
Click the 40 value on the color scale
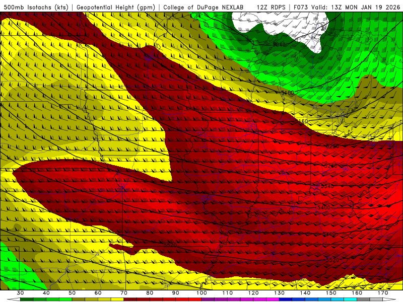click(46, 293)
